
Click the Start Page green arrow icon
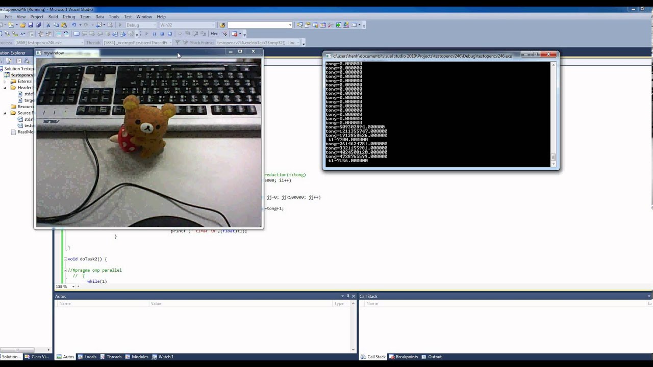[x=339, y=25]
